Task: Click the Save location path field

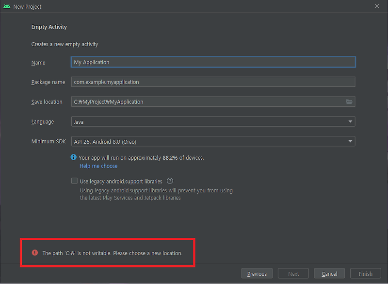Action: coord(209,101)
